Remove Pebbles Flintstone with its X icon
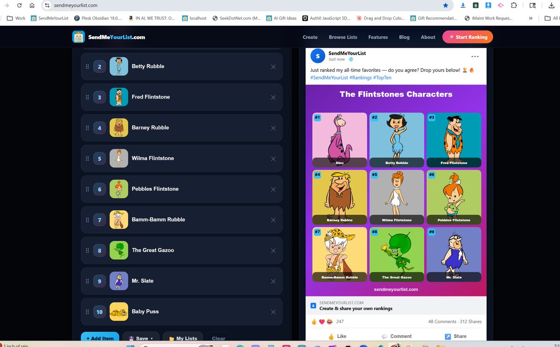 click(273, 189)
